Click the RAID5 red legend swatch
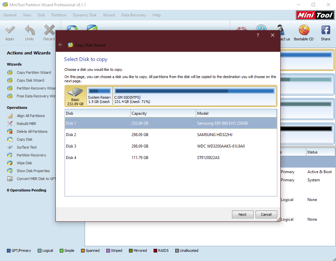This screenshot has height=261, width=336. (155, 251)
